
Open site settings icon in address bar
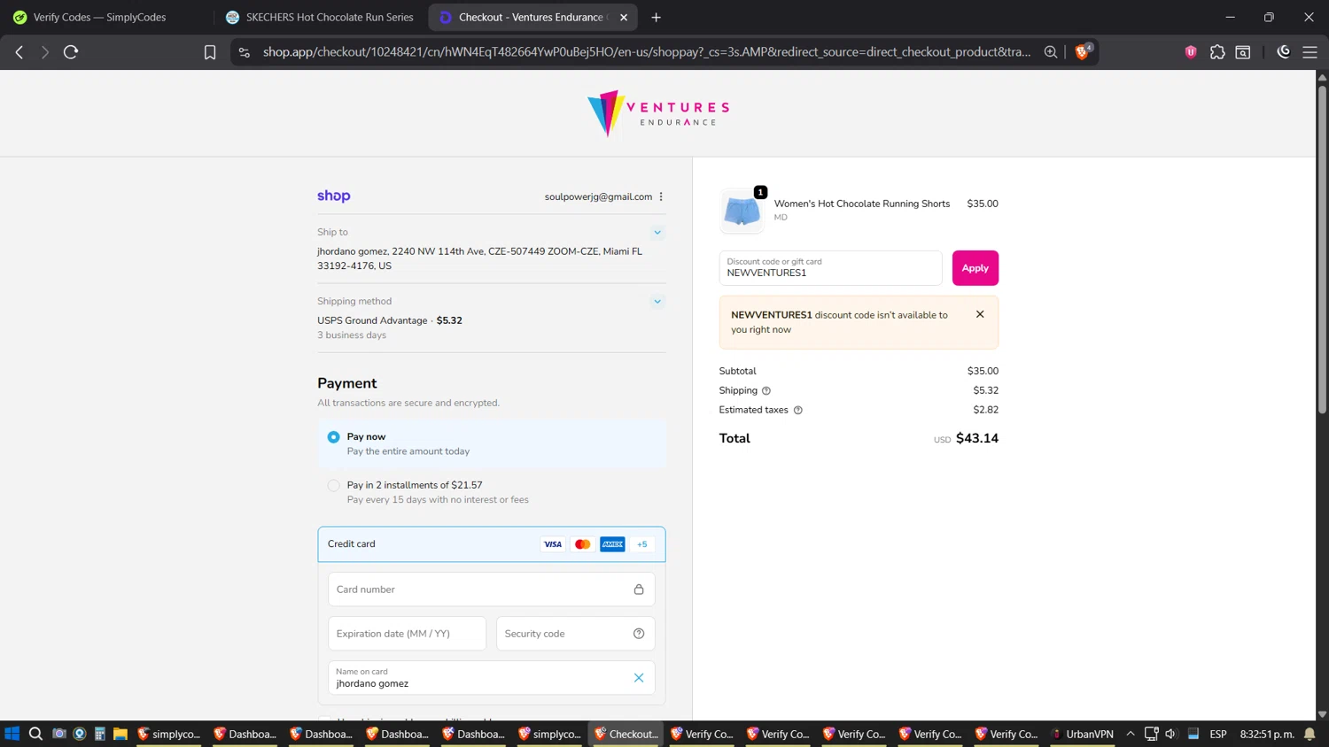pyautogui.click(x=245, y=52)
